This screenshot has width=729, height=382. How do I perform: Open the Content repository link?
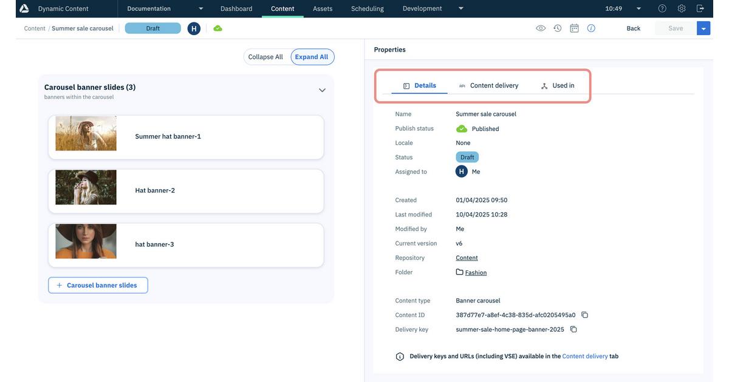(467, 258)
